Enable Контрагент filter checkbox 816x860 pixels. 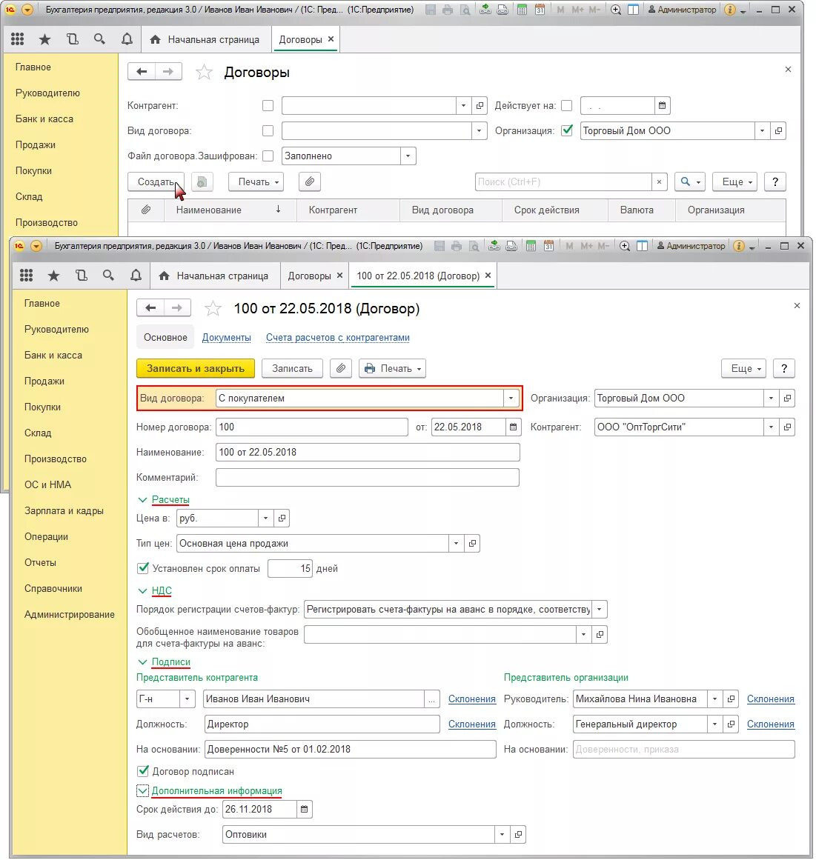point(268,105)
